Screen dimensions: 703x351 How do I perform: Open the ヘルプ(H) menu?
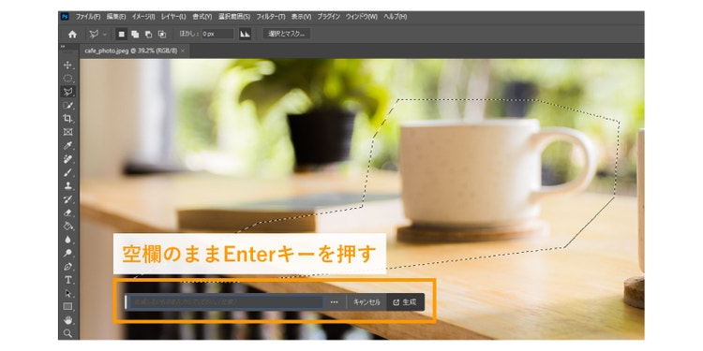[x=395, y=17]
